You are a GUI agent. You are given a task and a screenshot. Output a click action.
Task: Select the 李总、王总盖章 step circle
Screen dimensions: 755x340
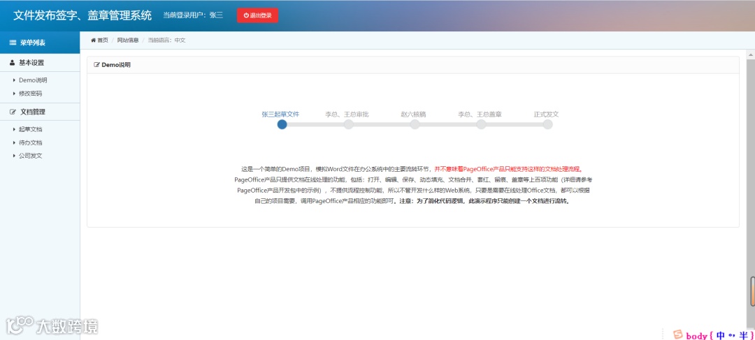coord(481,124)
